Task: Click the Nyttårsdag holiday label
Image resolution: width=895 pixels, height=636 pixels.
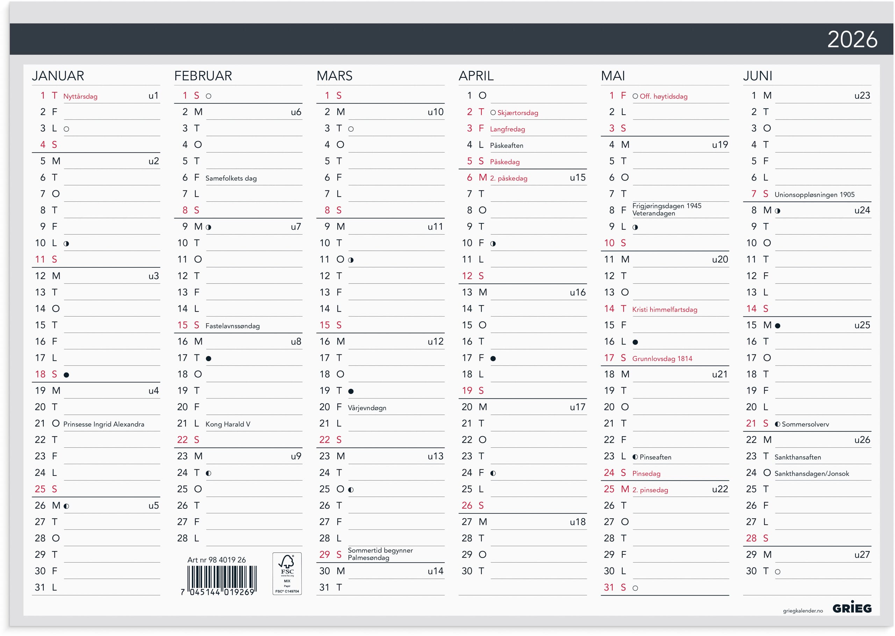Action: pyautogui.click(x=80, y=96)
